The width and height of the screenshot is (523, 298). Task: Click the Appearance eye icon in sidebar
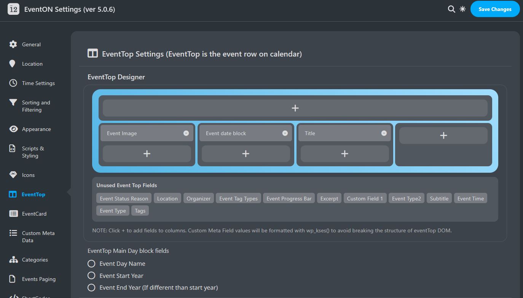13,129
